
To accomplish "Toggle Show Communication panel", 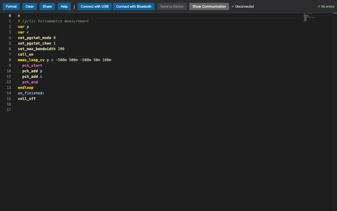I will click(x=209, y=6).
